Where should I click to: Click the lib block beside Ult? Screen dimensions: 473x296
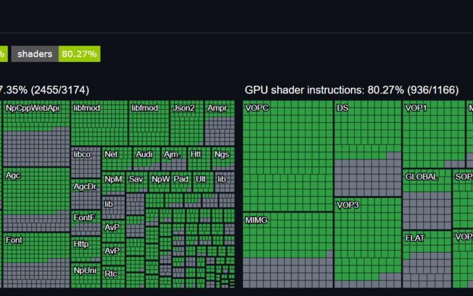pos(225,182)
